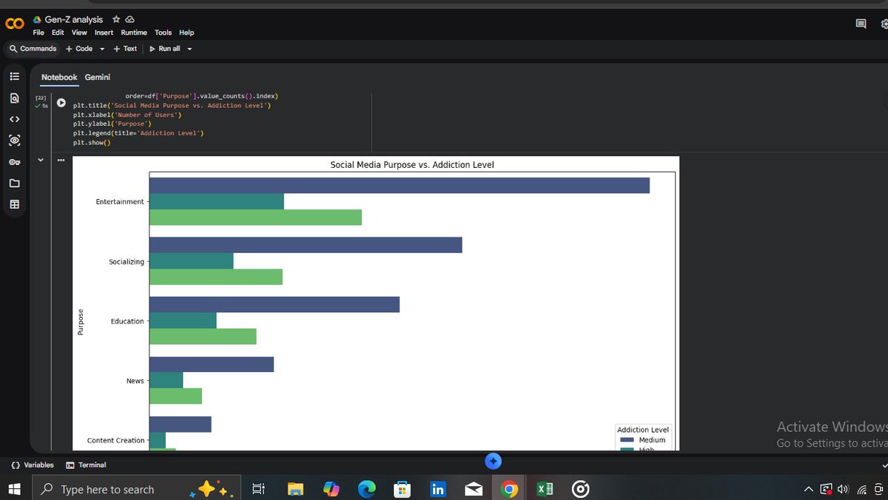Image resolution: width=888 pixels, height=500 pixels.
Task: Click the Medium legend color swatch
Action: coord(626,440)
